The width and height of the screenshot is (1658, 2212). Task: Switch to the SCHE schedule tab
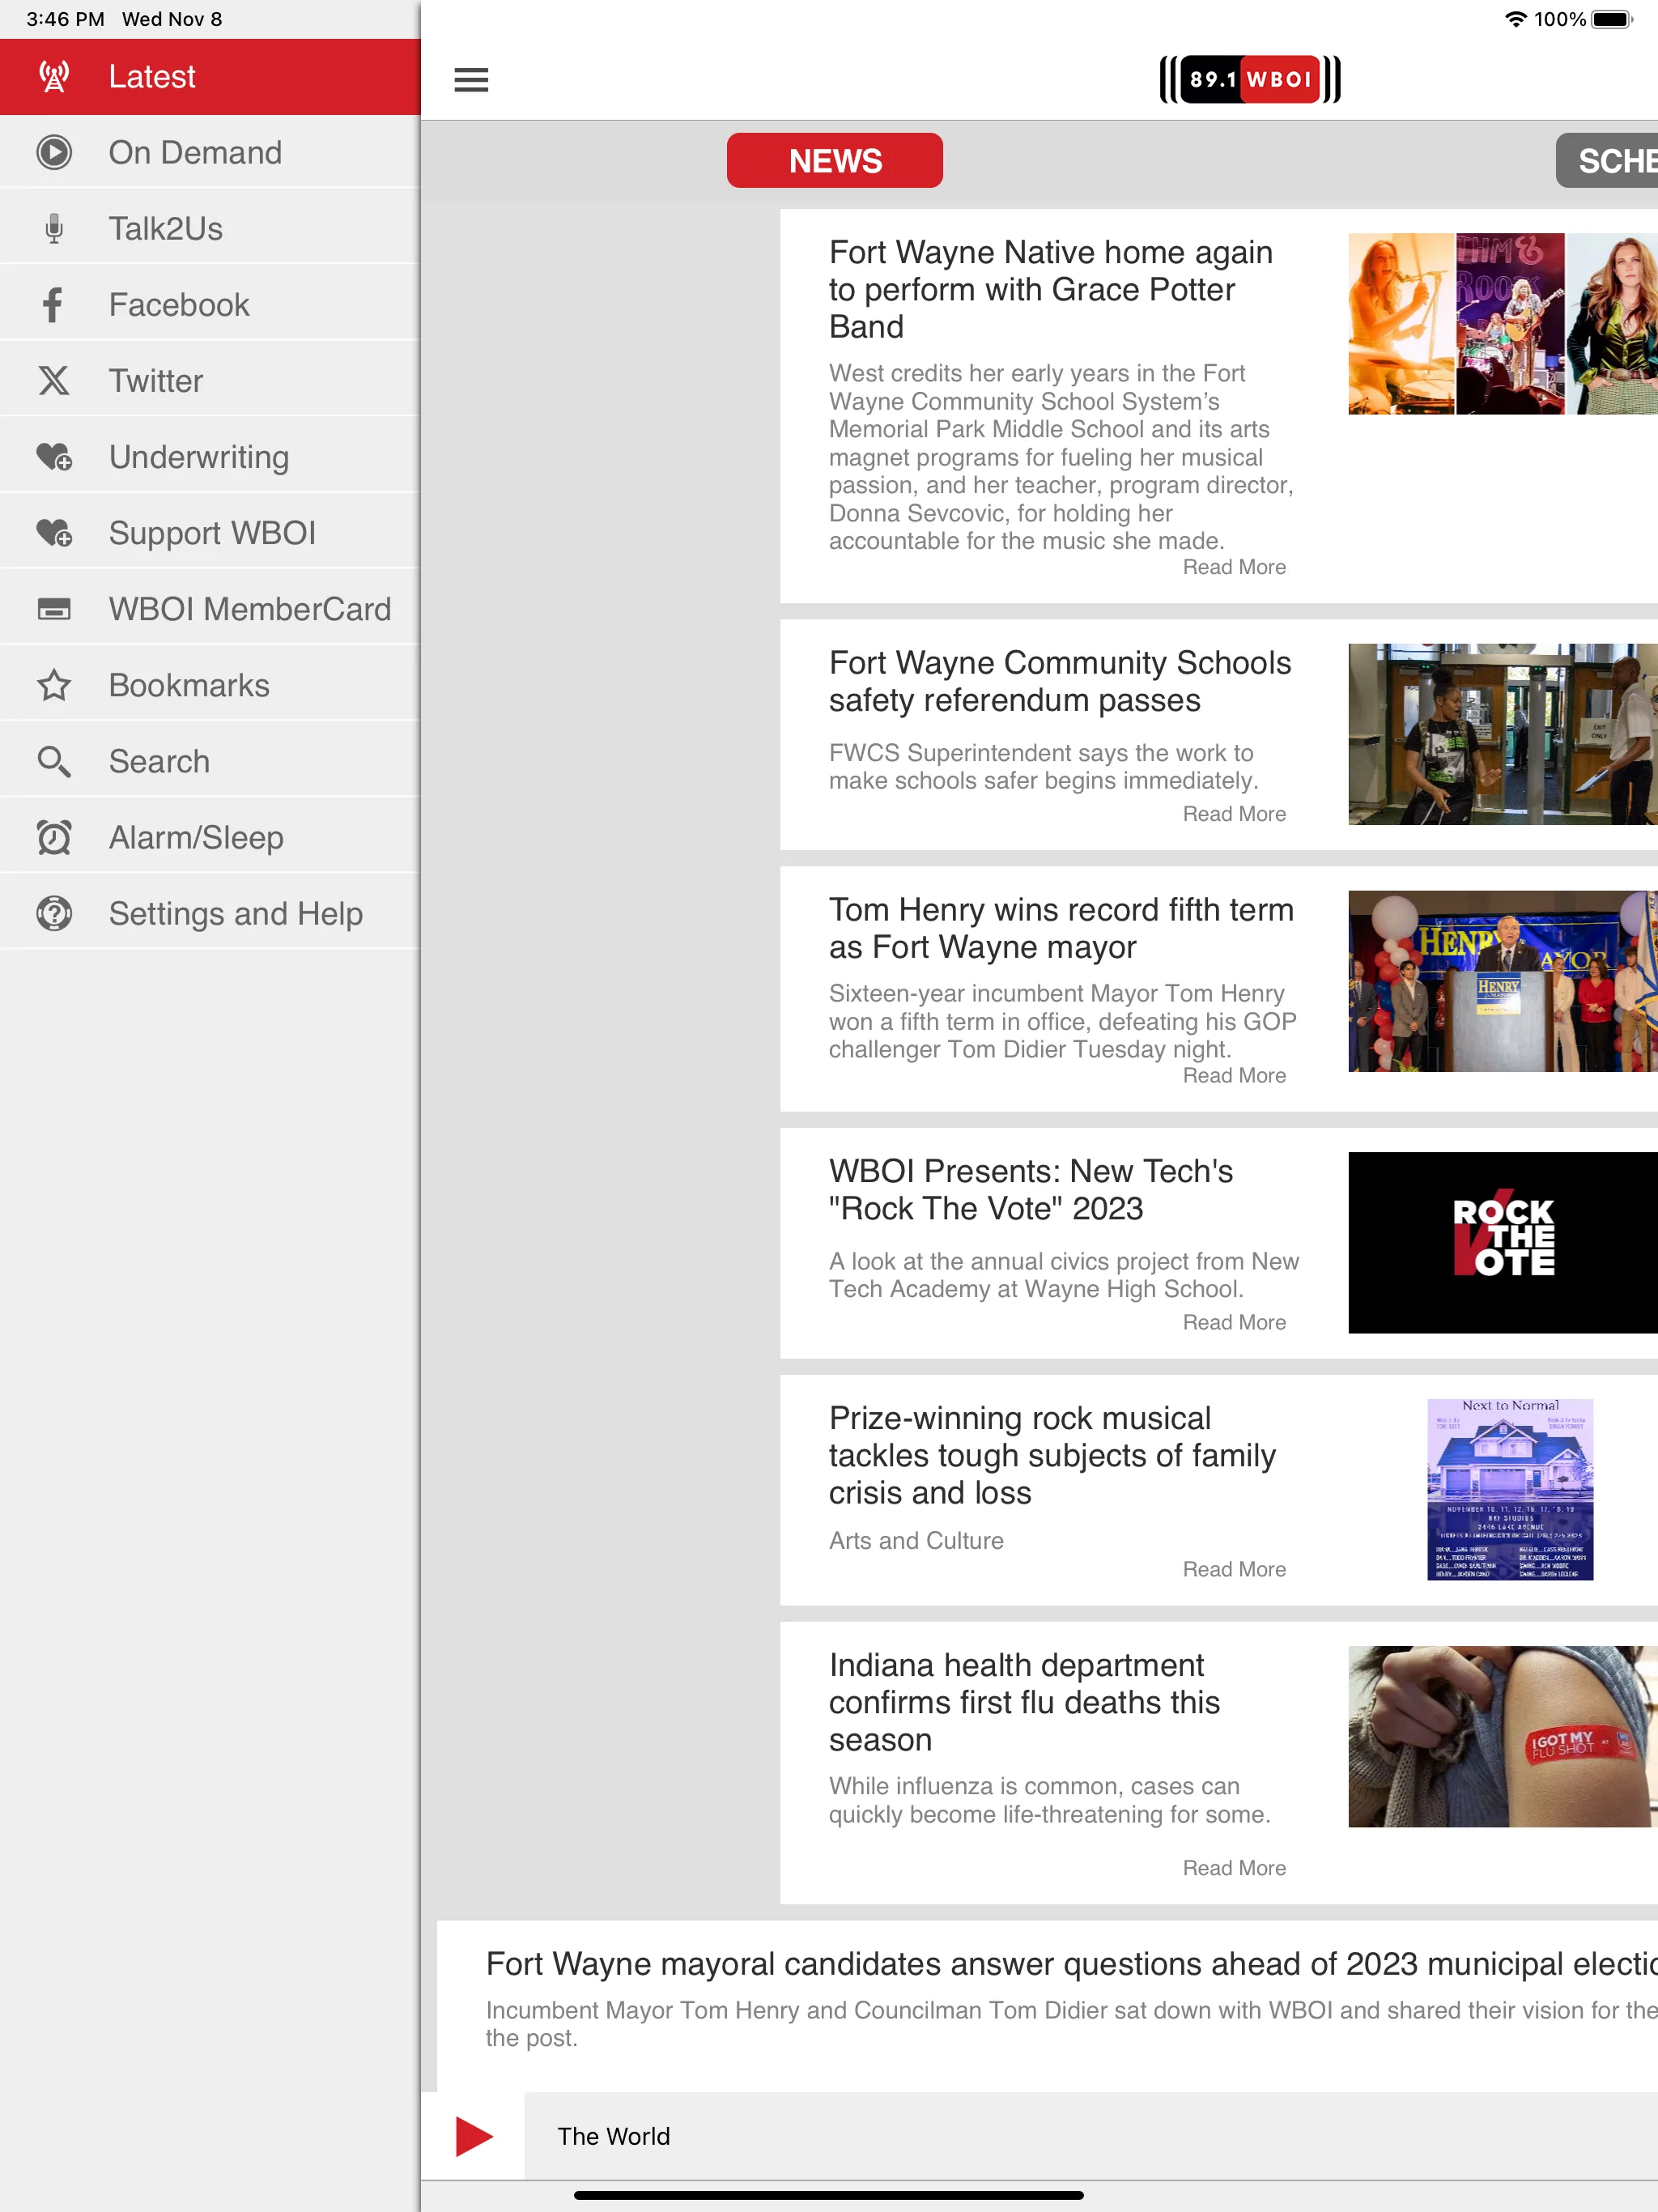1606,160
